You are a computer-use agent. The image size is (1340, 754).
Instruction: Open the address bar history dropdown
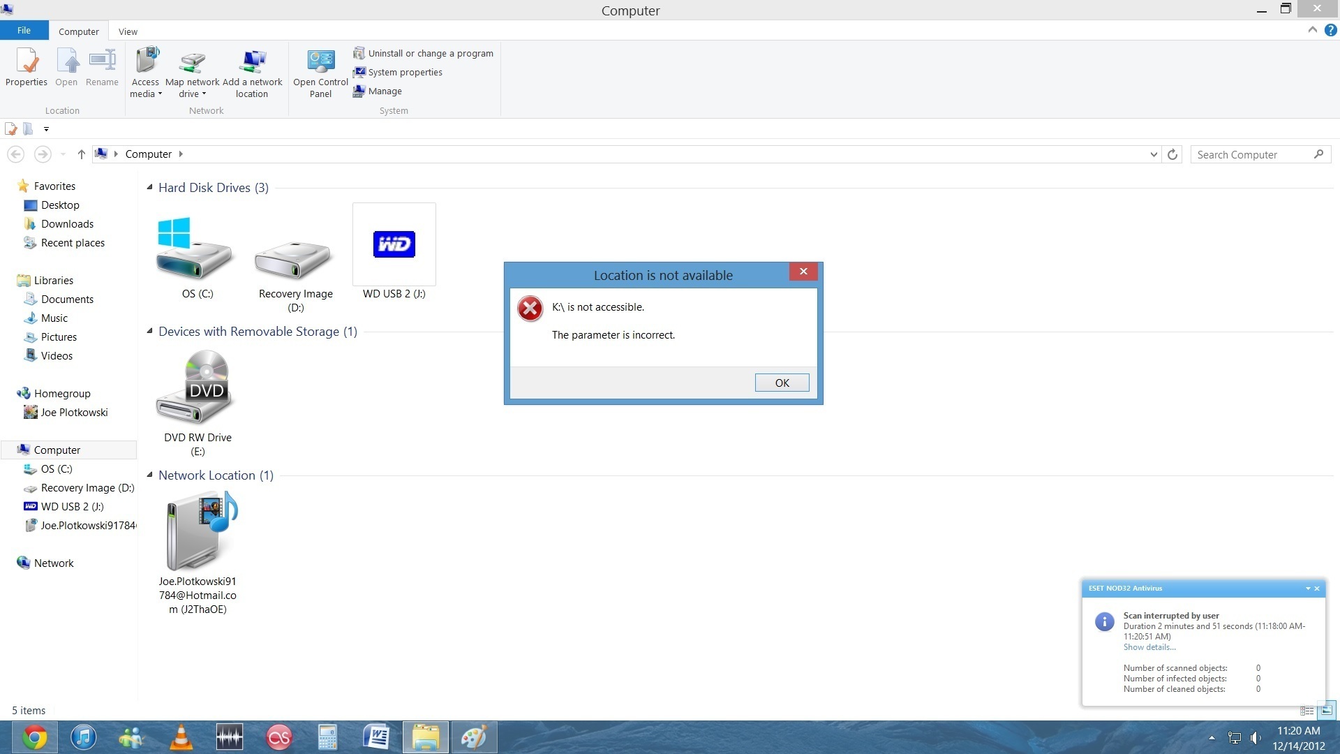pos(1154,154)
